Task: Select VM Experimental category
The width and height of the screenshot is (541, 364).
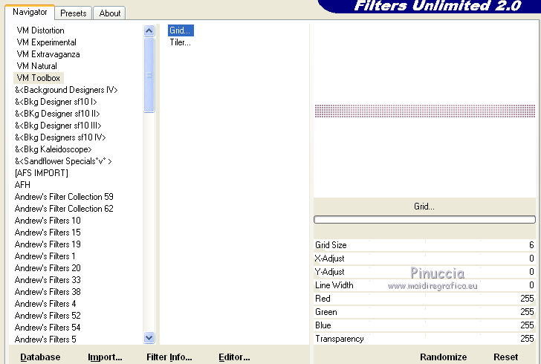Action: click(x=47, y=42)
